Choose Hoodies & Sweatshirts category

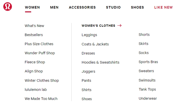click(101, 62)
